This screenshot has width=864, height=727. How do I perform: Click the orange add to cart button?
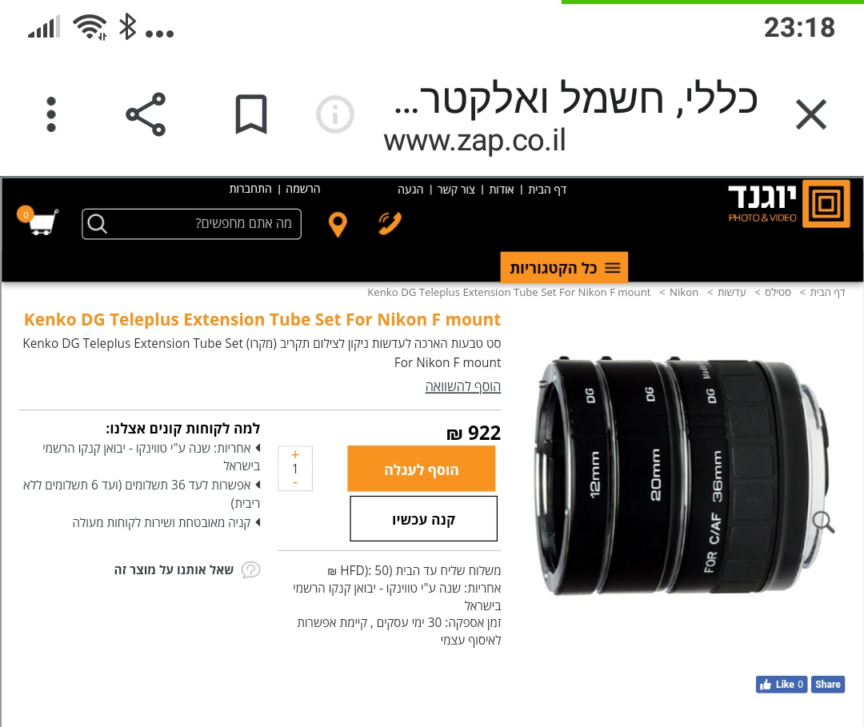[x=422, y=469]
